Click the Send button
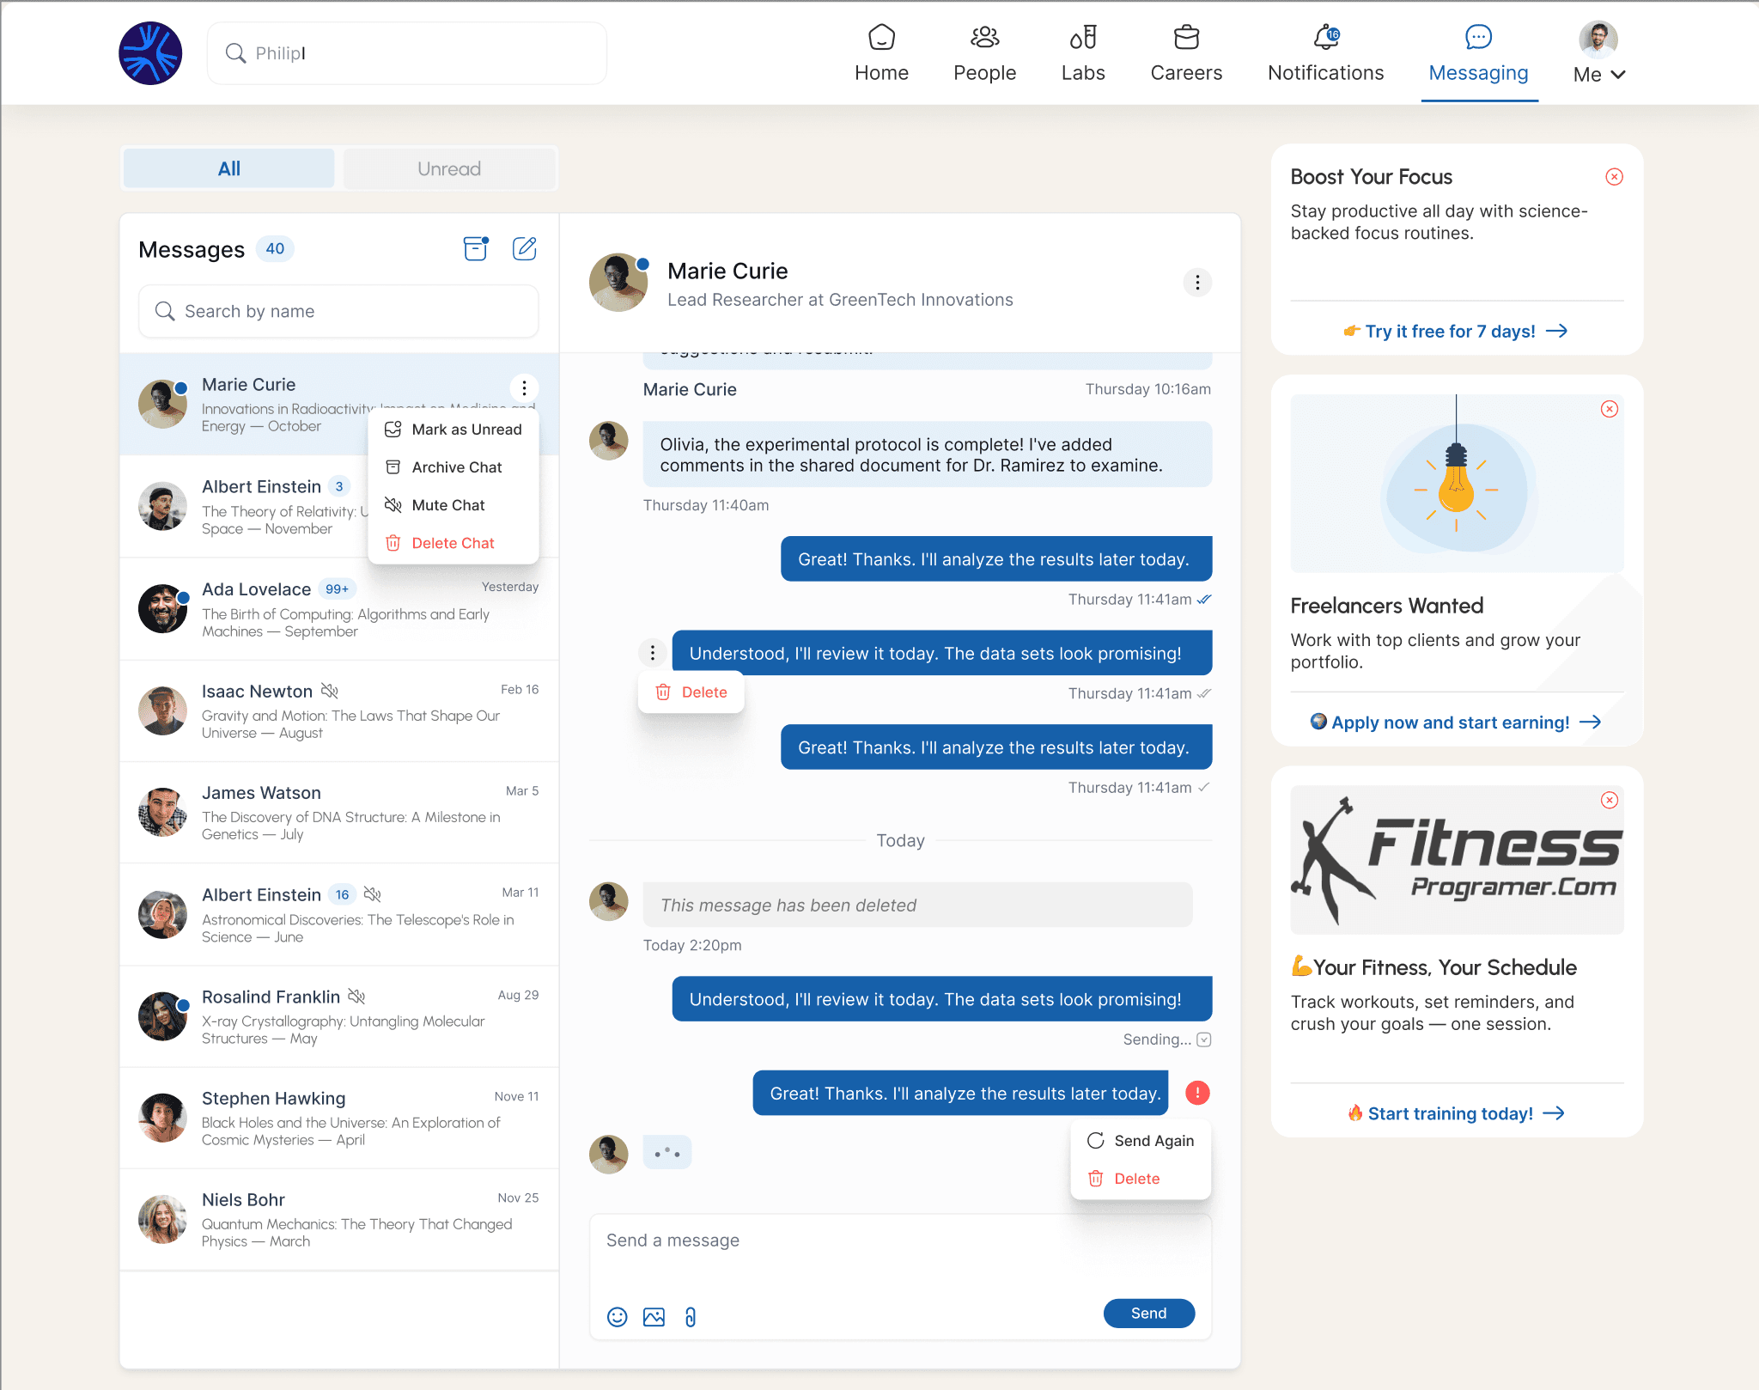 1148,1314
